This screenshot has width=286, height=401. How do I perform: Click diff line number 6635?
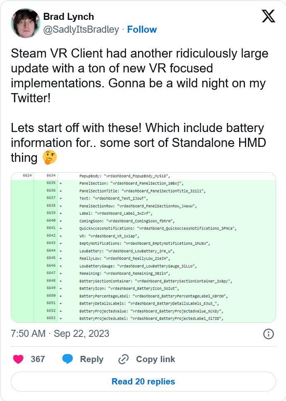(x=51, y=183)
